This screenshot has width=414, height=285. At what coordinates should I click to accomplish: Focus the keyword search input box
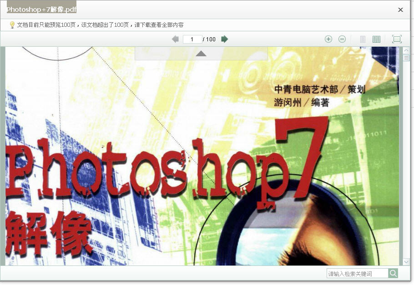point(357,274)
